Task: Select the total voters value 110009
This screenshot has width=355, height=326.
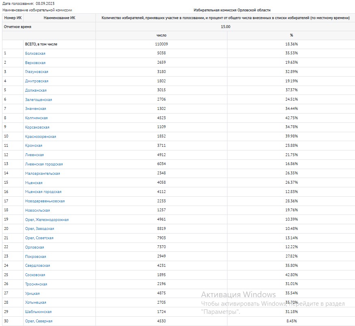Action: click(161, 44)
